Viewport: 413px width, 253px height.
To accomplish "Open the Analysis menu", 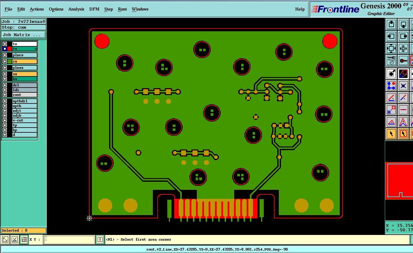I will 76,9.
